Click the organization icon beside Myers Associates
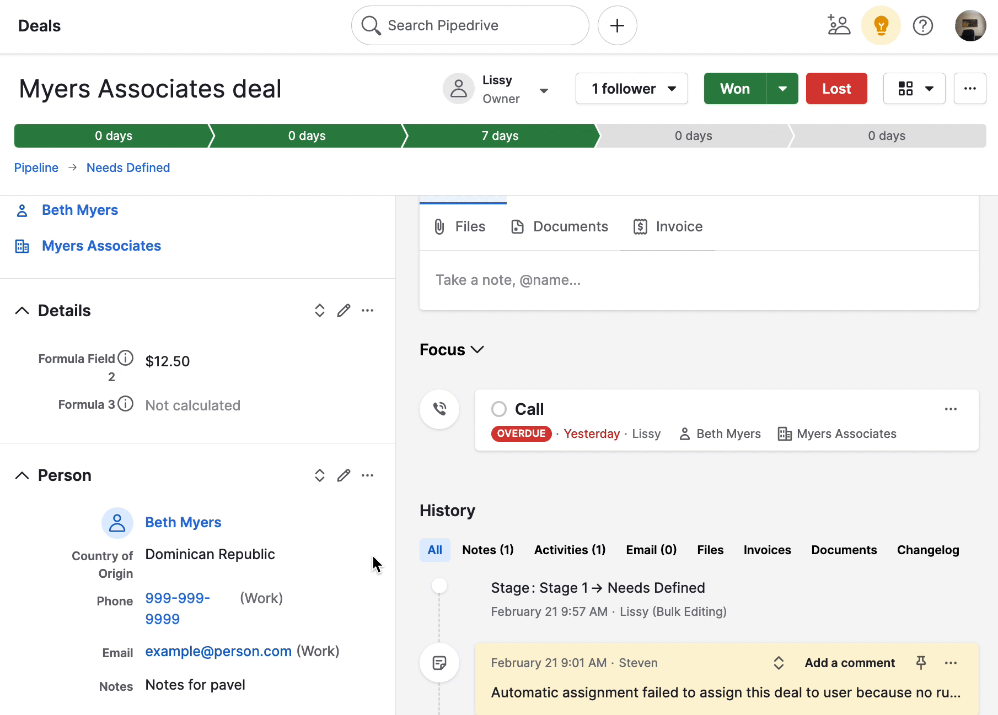Viewport: 998px width, 715px height. pyautogui.click(x=22, y=246)
